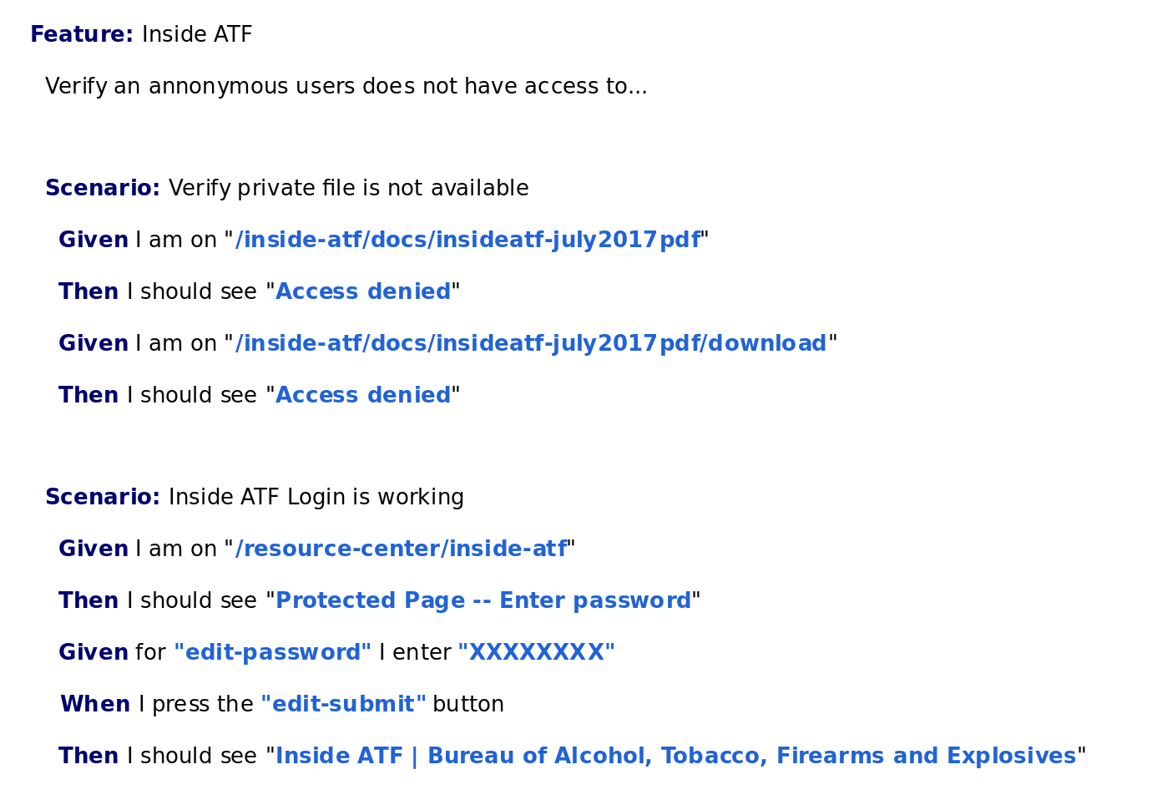Click the first Given keyword

click(93, 241)
